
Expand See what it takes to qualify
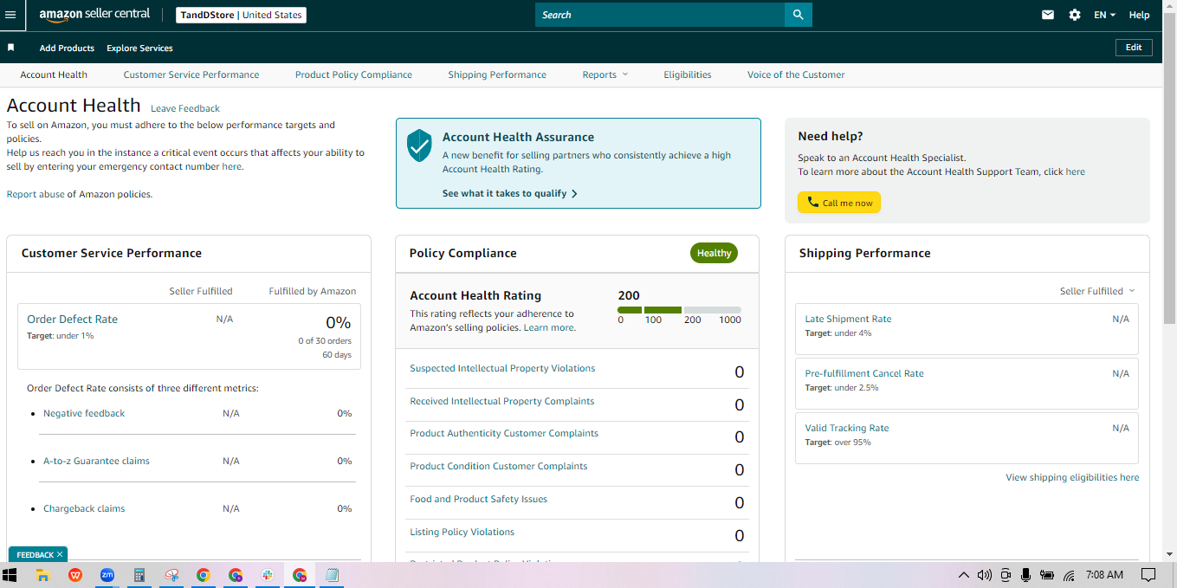click(509, 193)
